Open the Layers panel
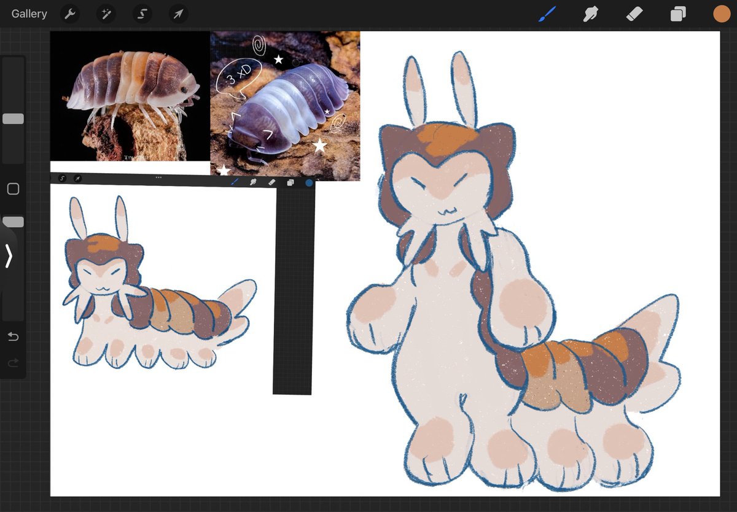This screenshot has width=737, height=512. pos(678,14)
